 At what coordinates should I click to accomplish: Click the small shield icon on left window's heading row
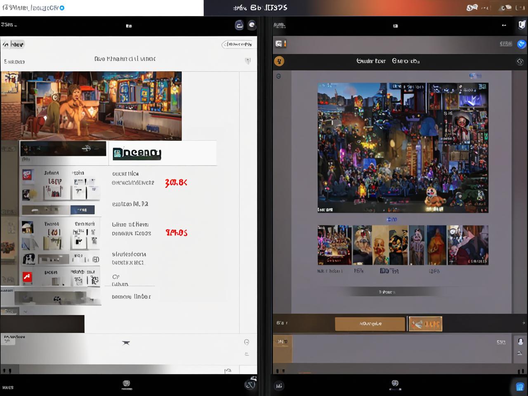tap(248, 61)
